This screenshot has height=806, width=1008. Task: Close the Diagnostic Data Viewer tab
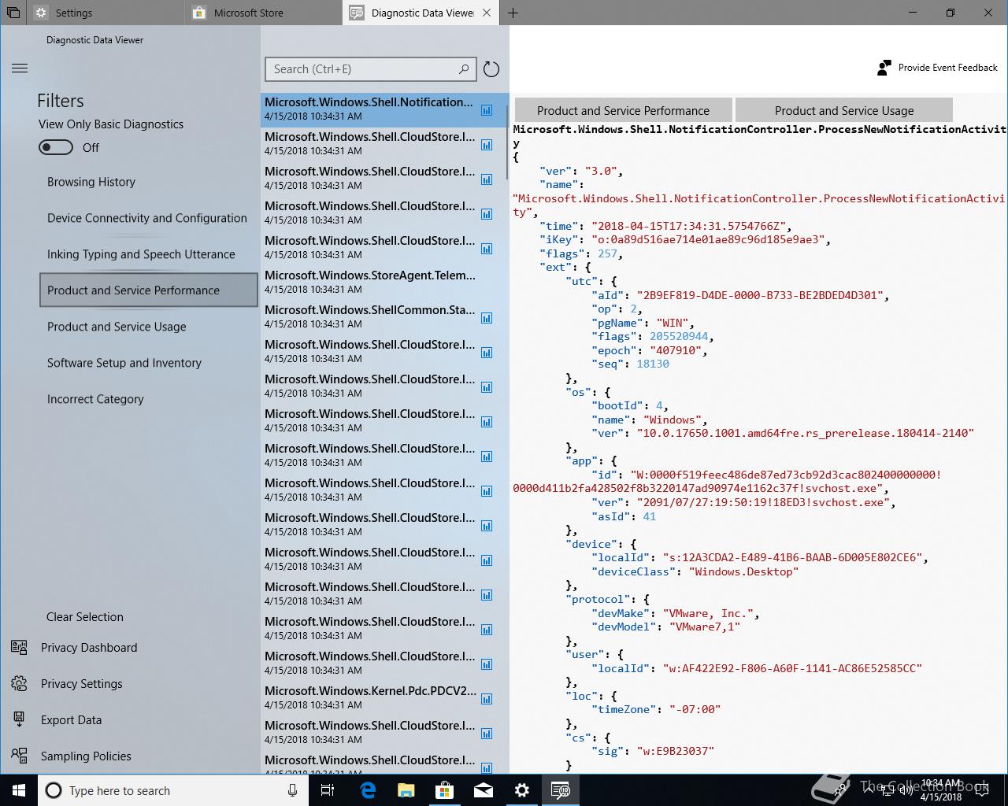click(487, 13)
